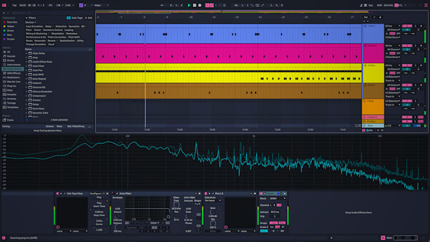This screenshot has height=242, width=430.
Task: Select the Purple collection
Action: [9, 39]
